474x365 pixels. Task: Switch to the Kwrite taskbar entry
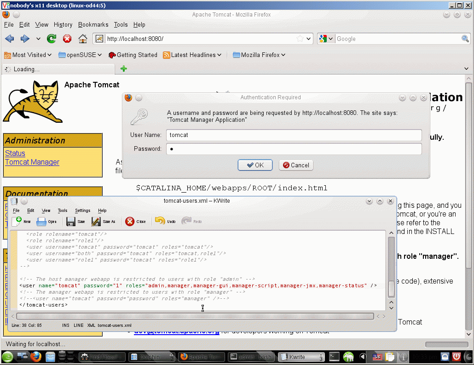301,357
